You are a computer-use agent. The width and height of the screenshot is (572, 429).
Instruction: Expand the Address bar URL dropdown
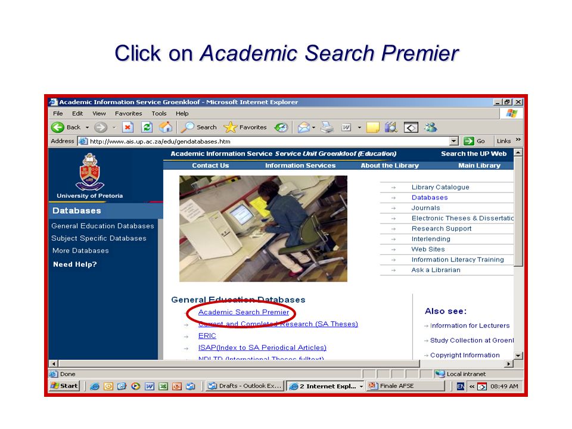coord(454,141)
